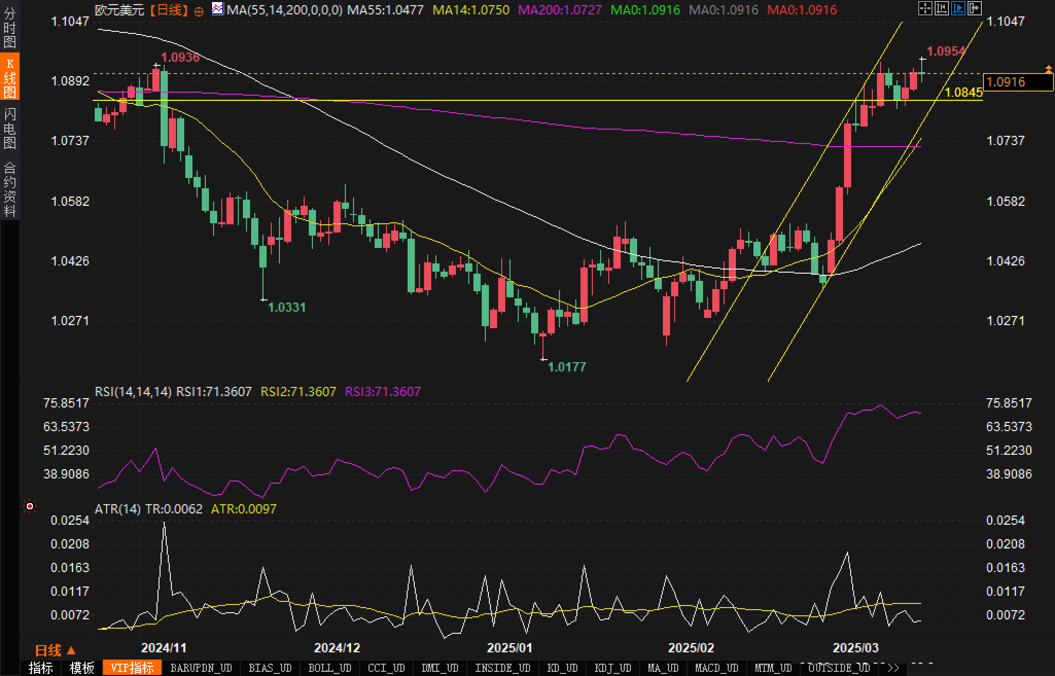1055x676 pixels.
Task: Select the VIP指标 tab
Action: coord(132,668)
